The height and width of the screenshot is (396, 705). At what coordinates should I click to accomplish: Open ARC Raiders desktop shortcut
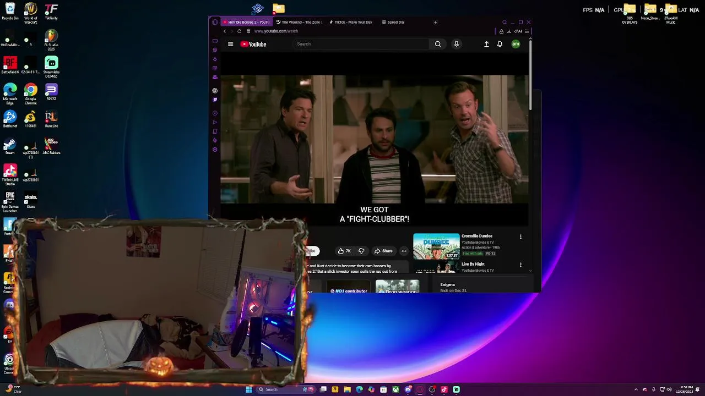(51, 146)
